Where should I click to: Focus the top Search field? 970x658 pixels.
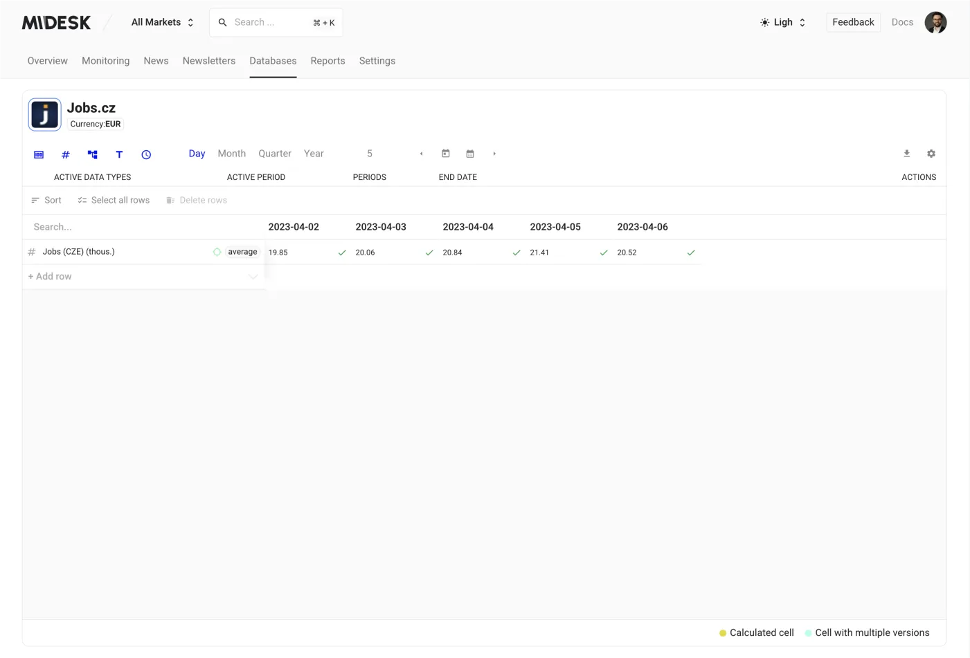click(x=276, y=23)
